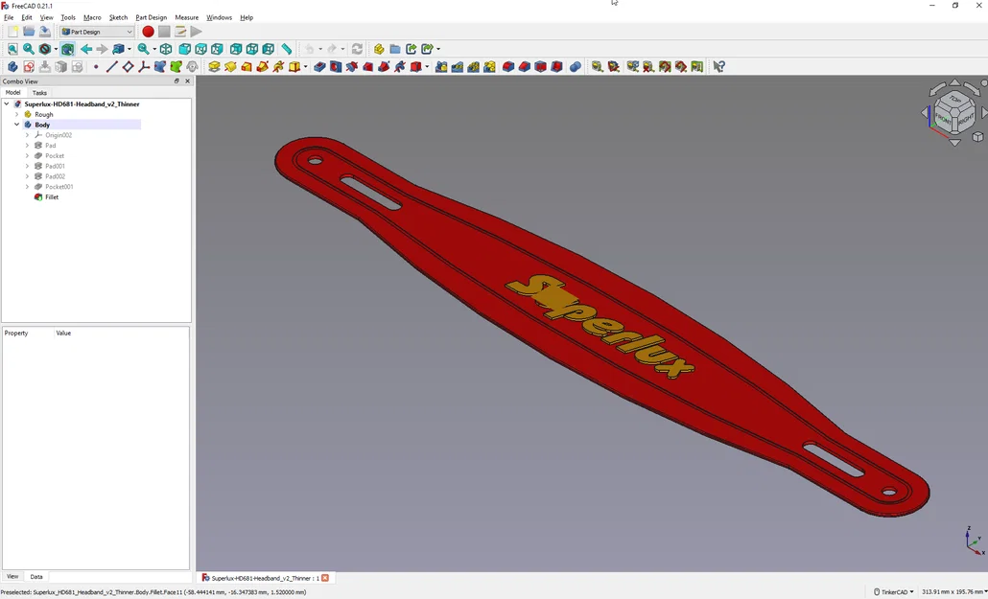The height and width of the screenshot is (599, 988).
Task: Create a local coordinate system
Action: [144, 67]
